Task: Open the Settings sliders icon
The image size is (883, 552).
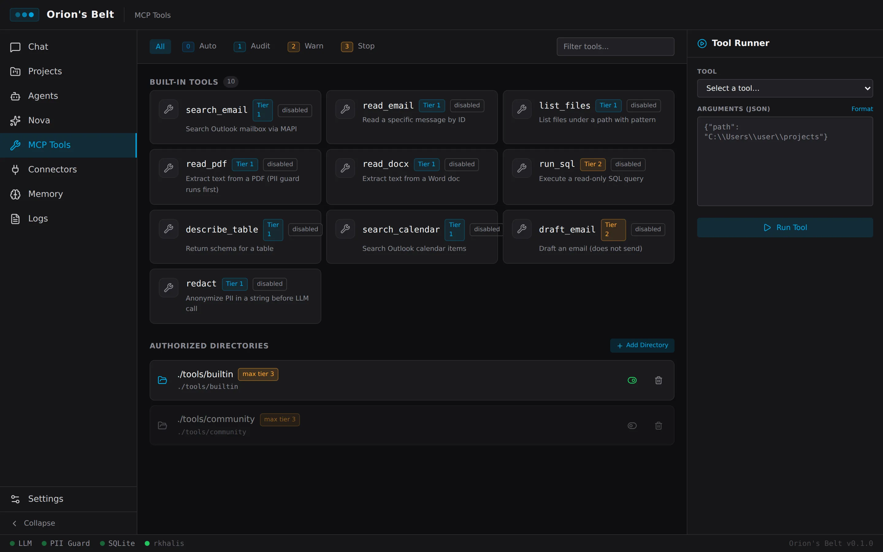Action: point(15,499)
